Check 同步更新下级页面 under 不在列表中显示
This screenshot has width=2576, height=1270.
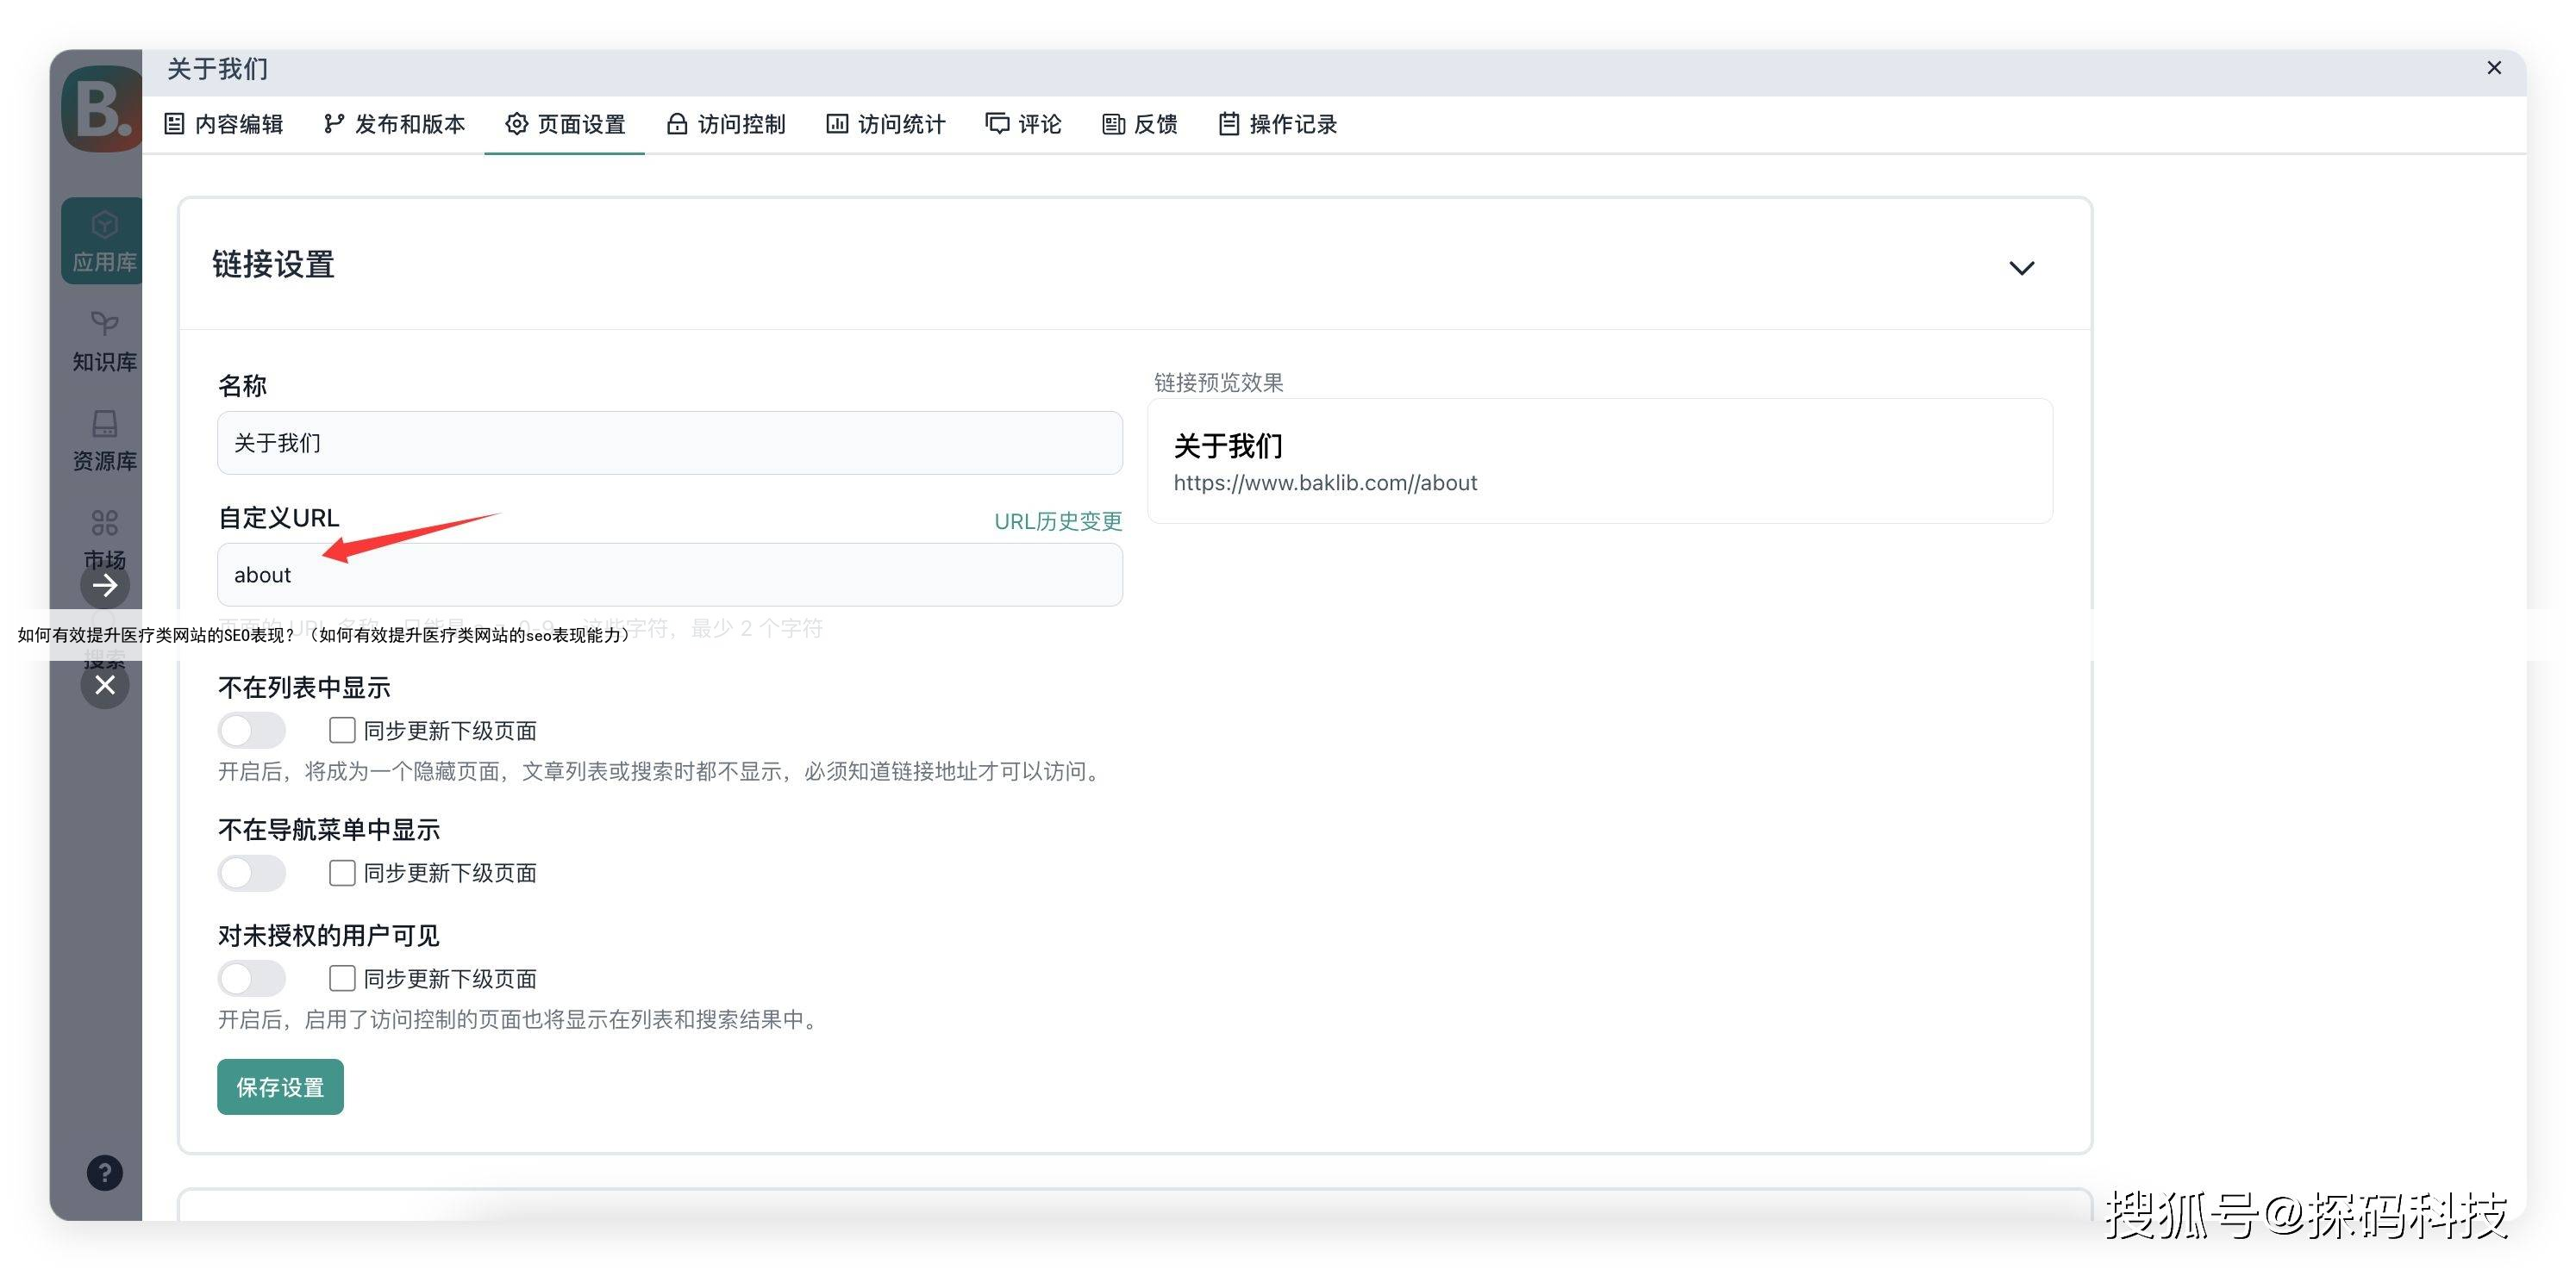tap(342, 731)
